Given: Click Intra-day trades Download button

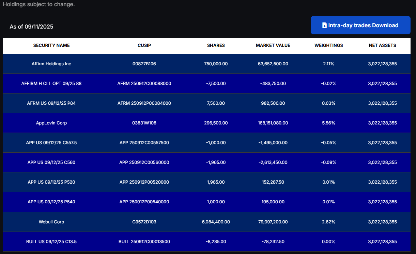Looking at the screenshot, I should (x=360, y=25).
